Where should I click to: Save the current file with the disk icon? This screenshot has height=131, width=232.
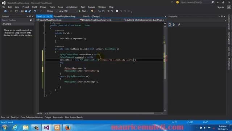click(x=26, y=11)
